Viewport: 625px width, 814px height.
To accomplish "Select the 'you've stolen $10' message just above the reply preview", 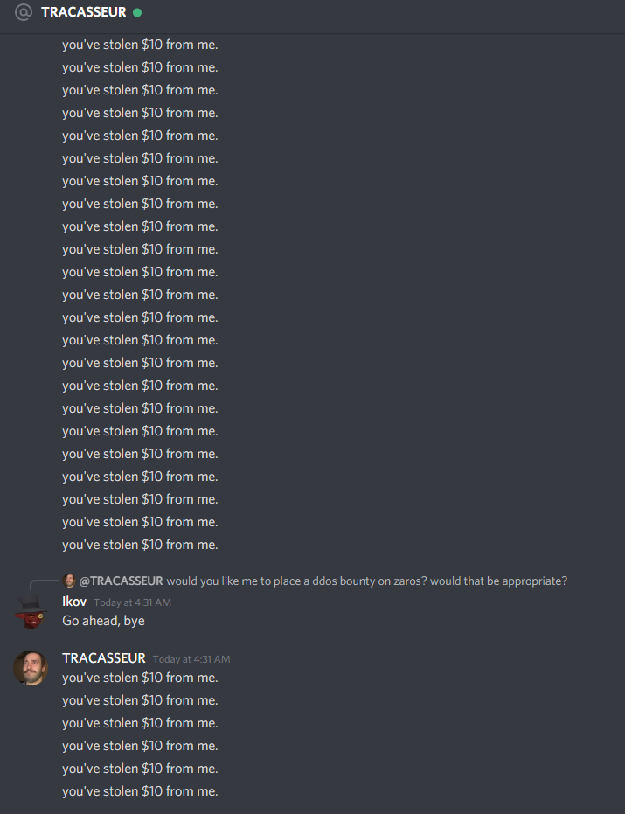I will pos(140,545).
